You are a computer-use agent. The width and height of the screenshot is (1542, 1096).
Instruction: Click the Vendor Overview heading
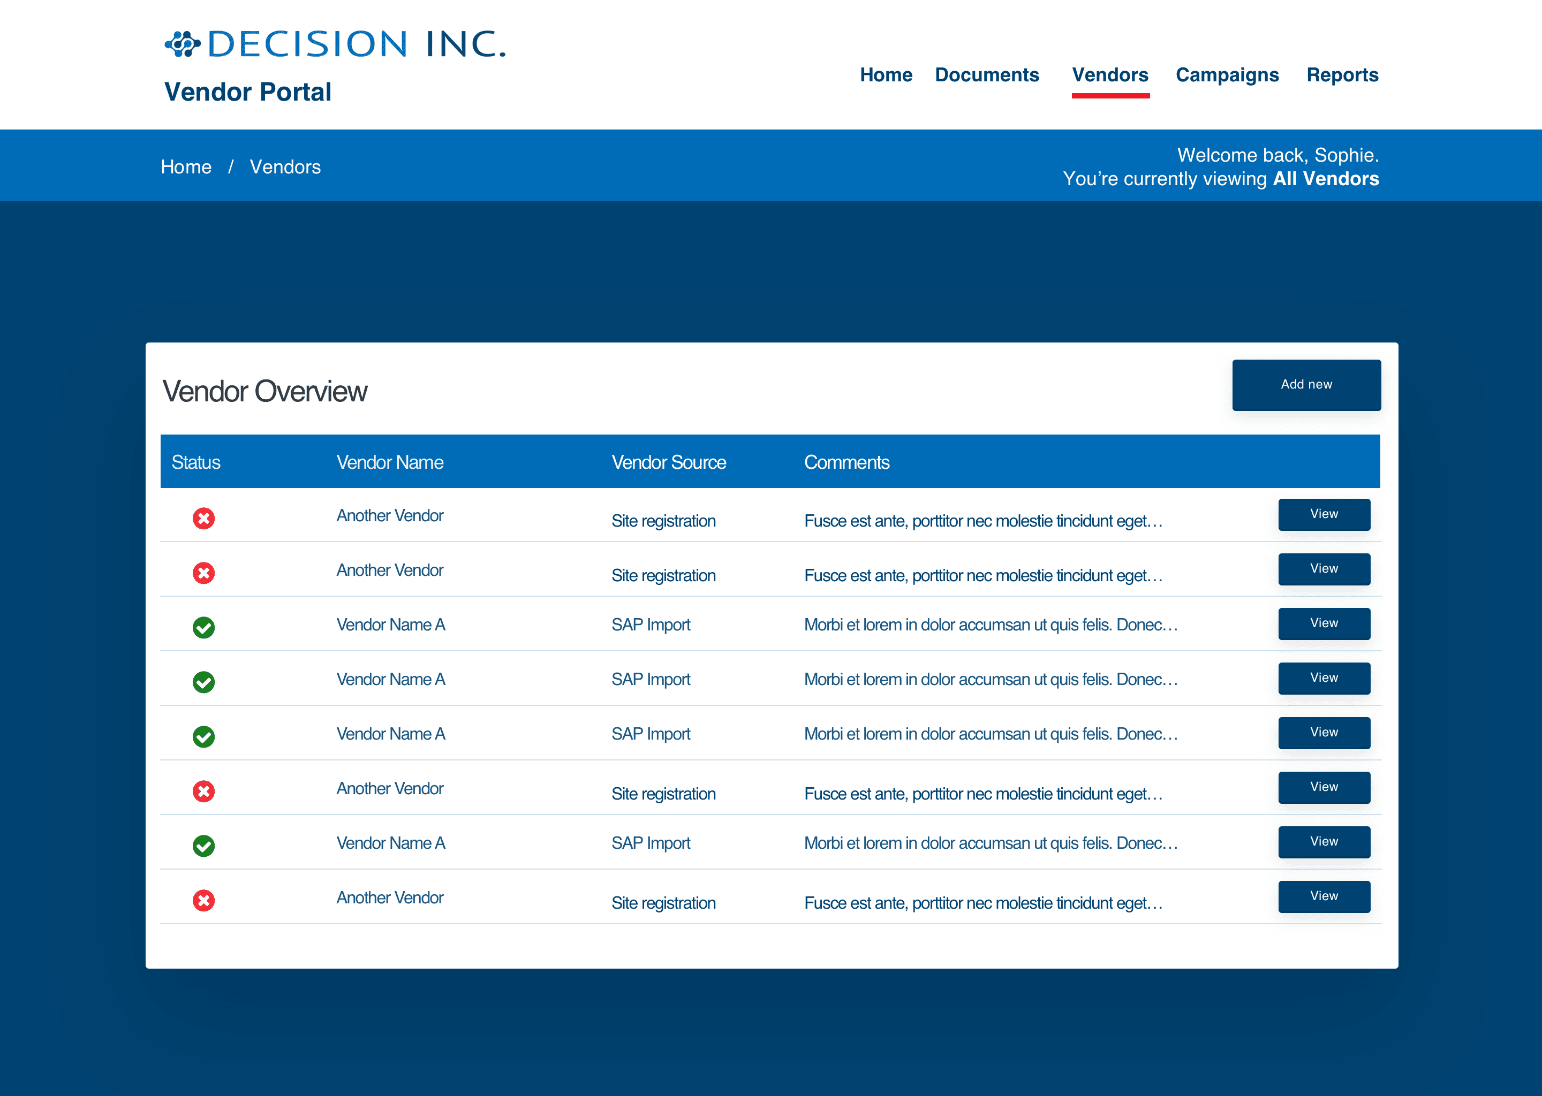264,391
